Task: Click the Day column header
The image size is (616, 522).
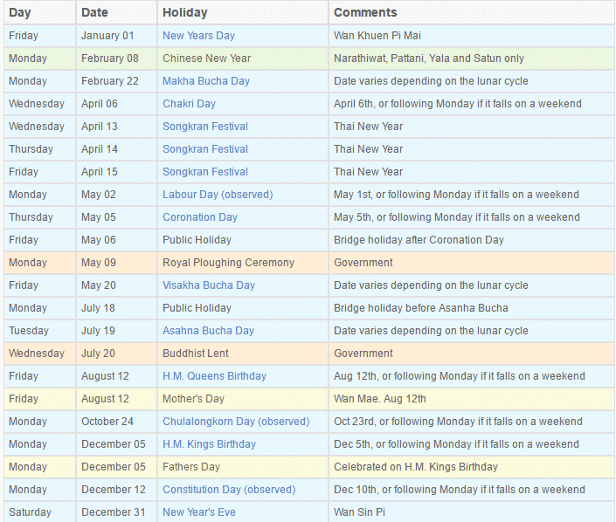Action: pos(39,12)
